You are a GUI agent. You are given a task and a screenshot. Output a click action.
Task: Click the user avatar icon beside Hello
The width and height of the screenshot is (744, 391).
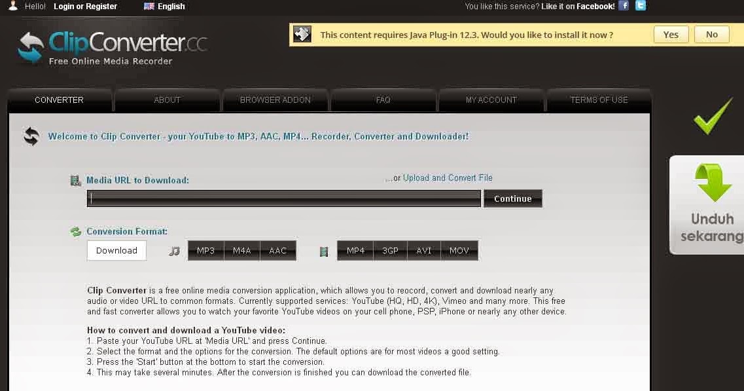13,6
